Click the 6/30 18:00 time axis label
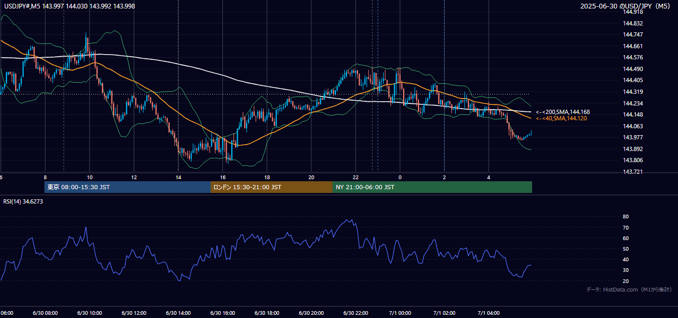Image resolution: width=678 pixels, height=318 pixels. [267, 313]
